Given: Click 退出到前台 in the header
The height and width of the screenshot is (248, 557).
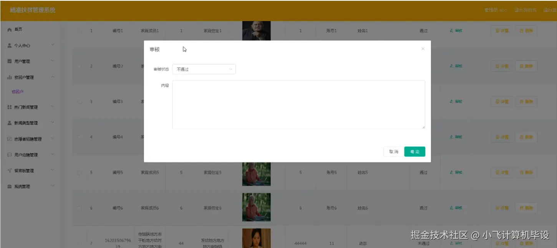Looking at the screenshot, I should tap(525, 10).
